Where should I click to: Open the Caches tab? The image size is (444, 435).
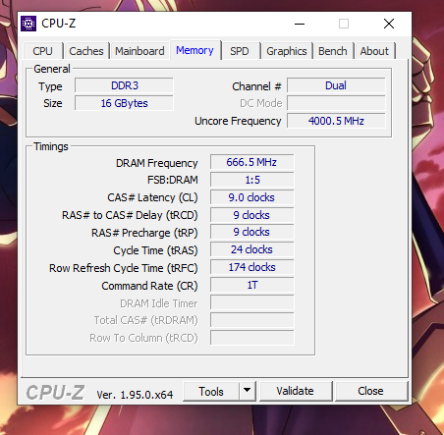86,51
